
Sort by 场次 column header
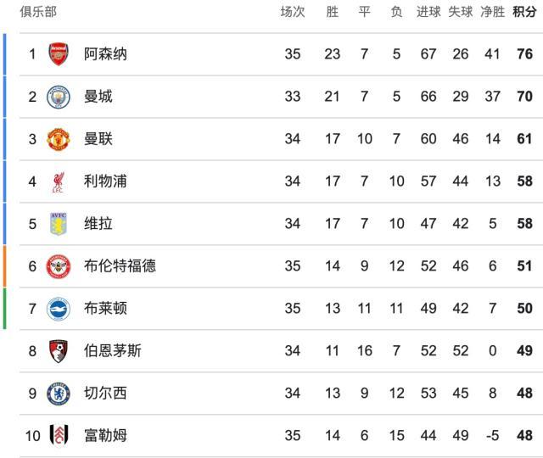tap(292, 12)
